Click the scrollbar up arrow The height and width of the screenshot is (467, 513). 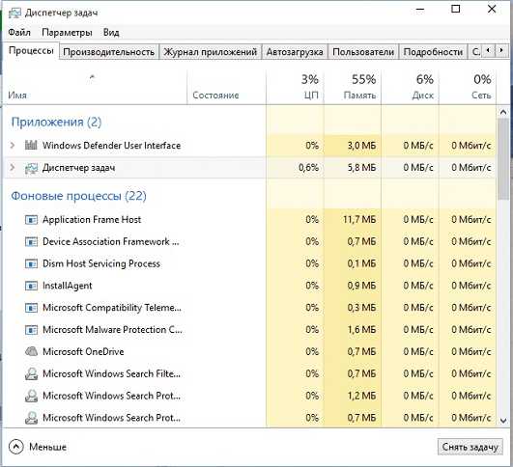tap(503, 113)
